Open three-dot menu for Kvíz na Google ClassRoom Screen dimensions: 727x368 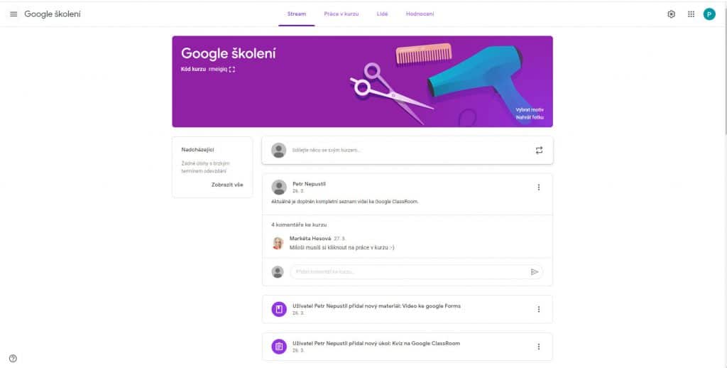[538, 346]
